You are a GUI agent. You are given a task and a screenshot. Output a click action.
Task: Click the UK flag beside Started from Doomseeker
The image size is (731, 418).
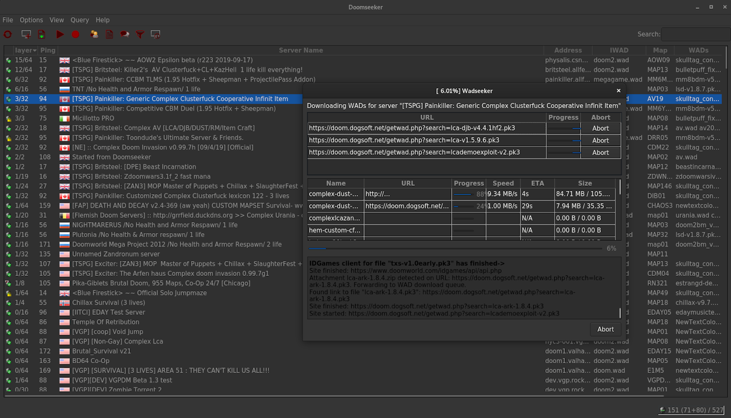[x=65, y=157]
